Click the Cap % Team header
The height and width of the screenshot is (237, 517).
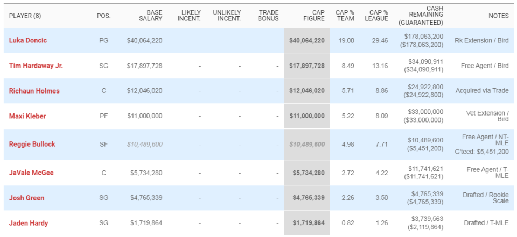click(x=345, y=15)
